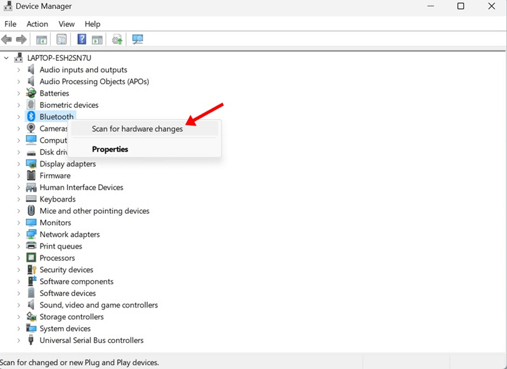Viewport: 507px width, 369px height.
Task: Open the View menu
Action: point(67,24)
